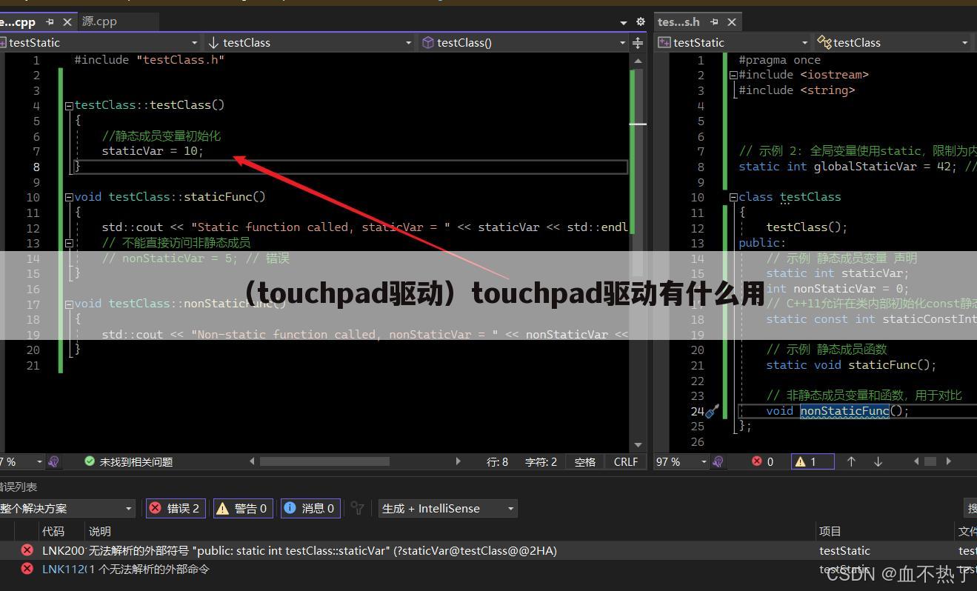Close the tes...s.h header tab
Image resolution: width=977 pixels, height=591 pixels.
pyautogui.click(x=732, y=22)
